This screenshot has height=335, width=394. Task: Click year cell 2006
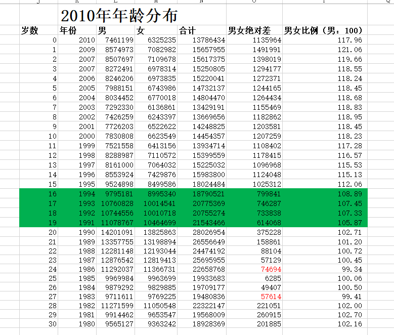click(87, 78)
